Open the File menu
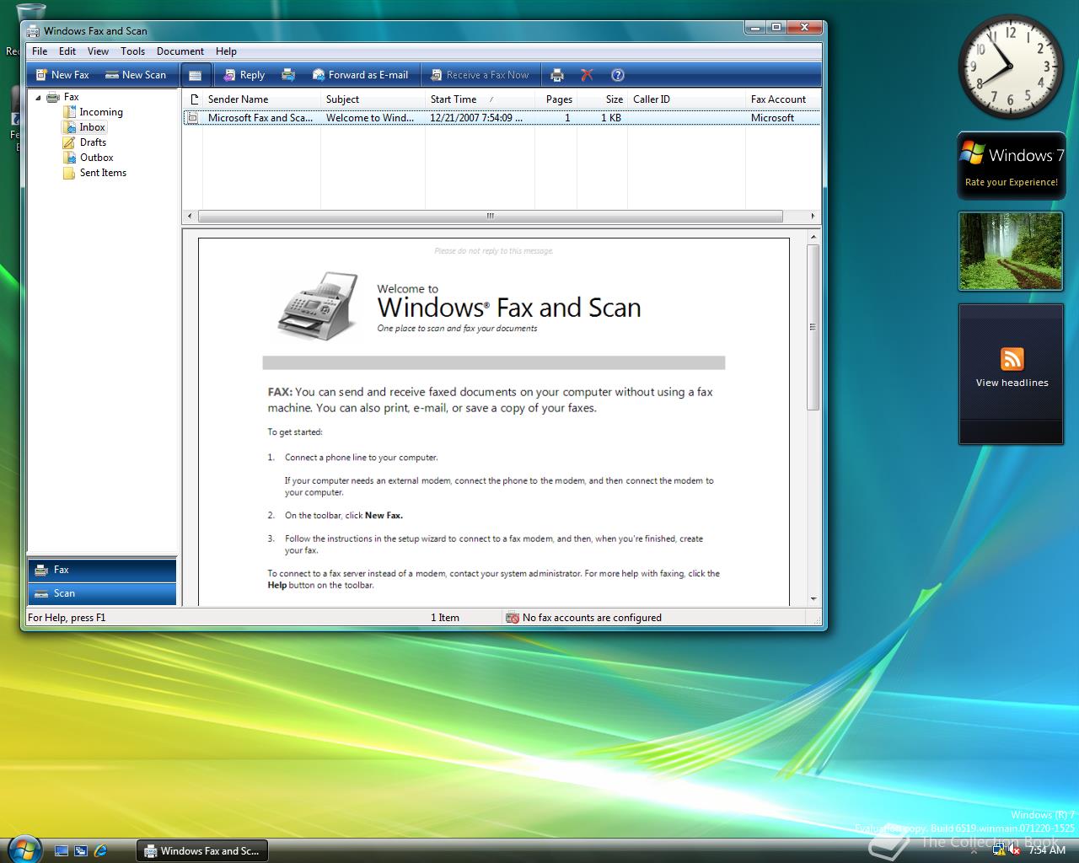 [40, 51]
